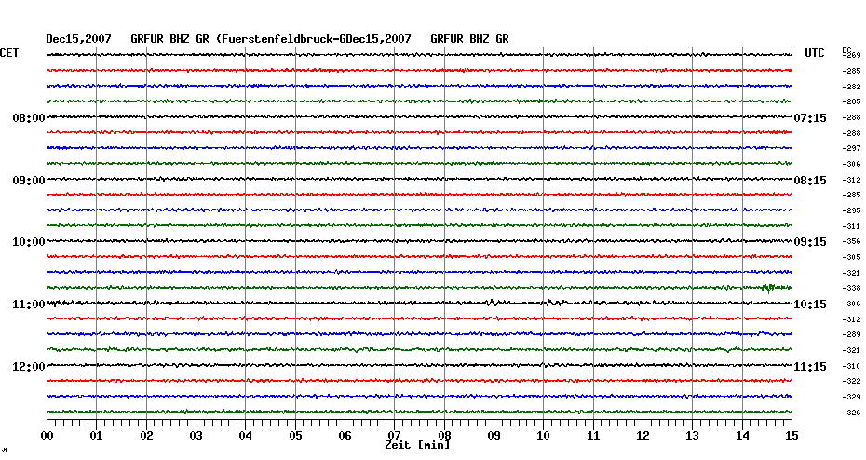Click the DC offset value -310

pos(851,366)
